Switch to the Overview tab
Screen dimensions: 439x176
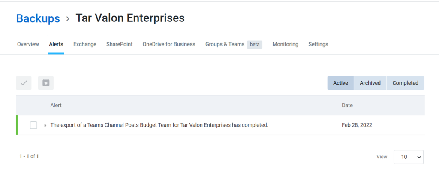point(28,44)
